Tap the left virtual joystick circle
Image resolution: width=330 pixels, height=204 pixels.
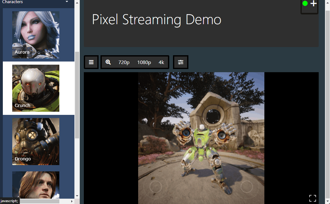pos(155,186)
